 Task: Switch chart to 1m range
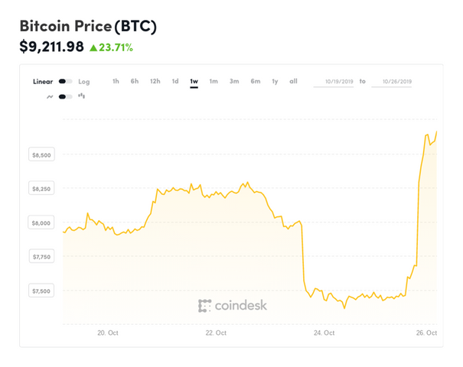tap(214, 81)
